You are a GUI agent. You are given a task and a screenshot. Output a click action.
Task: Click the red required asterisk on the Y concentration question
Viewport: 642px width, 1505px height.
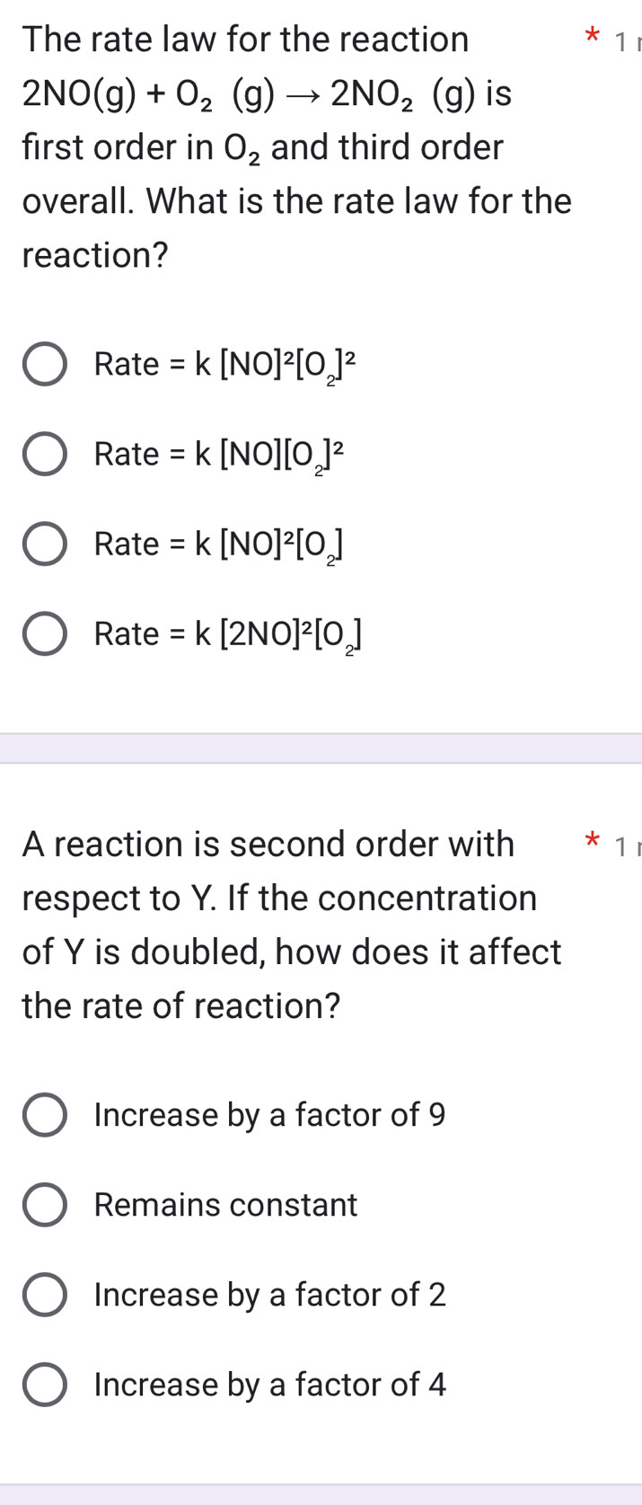[591, 844]
